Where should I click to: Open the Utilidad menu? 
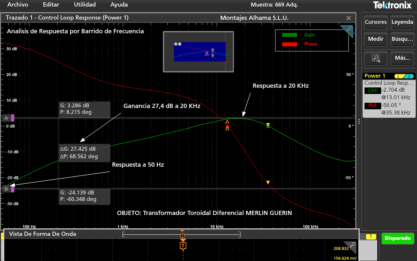85,5
